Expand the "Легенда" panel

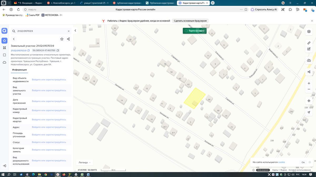(x=85, y=163)
